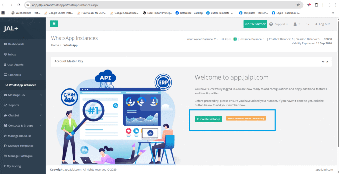Expand the Reports sidebar menu
Image resolution: width=339 pixels, height=174 pixels.
click(22, 105)
